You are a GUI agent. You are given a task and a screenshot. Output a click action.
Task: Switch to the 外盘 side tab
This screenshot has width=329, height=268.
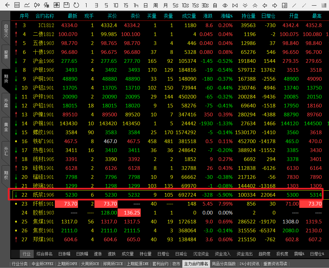pyautogui.click(x=6, y=103)
